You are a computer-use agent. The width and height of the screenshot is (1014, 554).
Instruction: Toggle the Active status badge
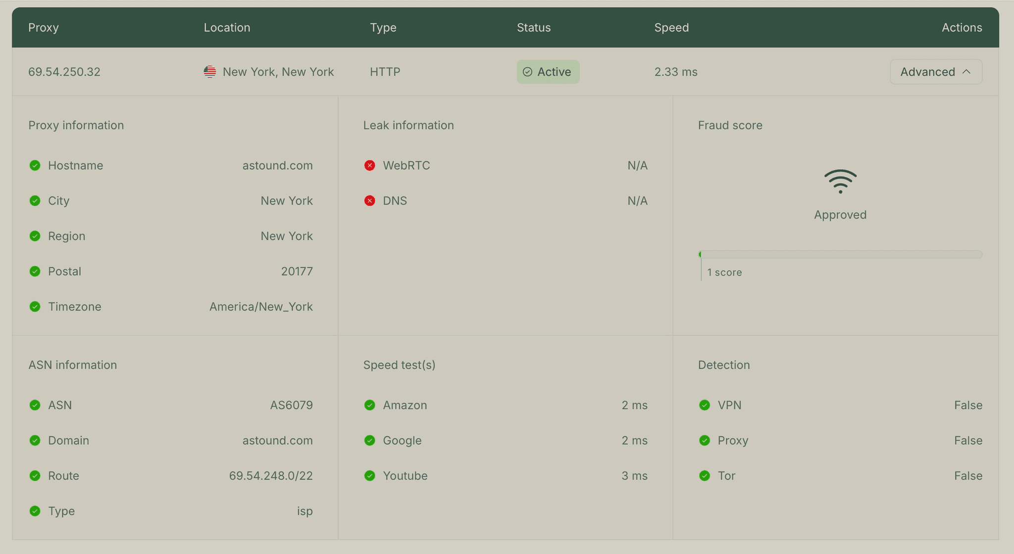(x=548, y=72)
